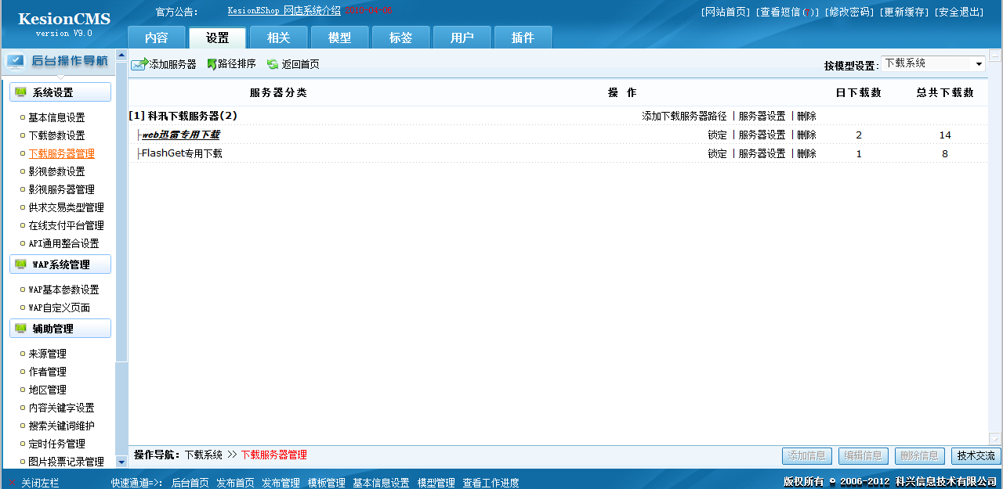Click 修改密码 in the top bar
Viewport: 1003px width, 489px height.
point(849,12)
